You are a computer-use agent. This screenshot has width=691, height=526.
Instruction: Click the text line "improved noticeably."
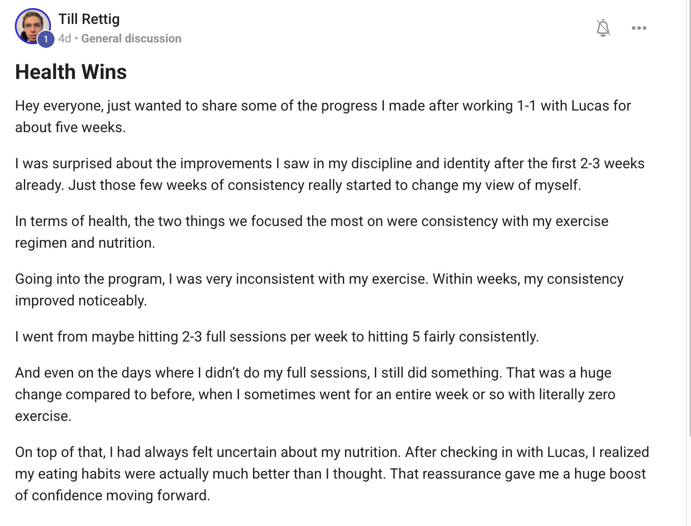tap(81, 300)
